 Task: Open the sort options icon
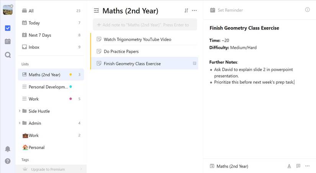(x=186, y=10)
